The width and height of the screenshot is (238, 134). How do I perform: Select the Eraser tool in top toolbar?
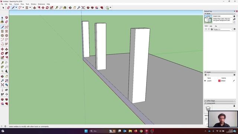[9, 7]
